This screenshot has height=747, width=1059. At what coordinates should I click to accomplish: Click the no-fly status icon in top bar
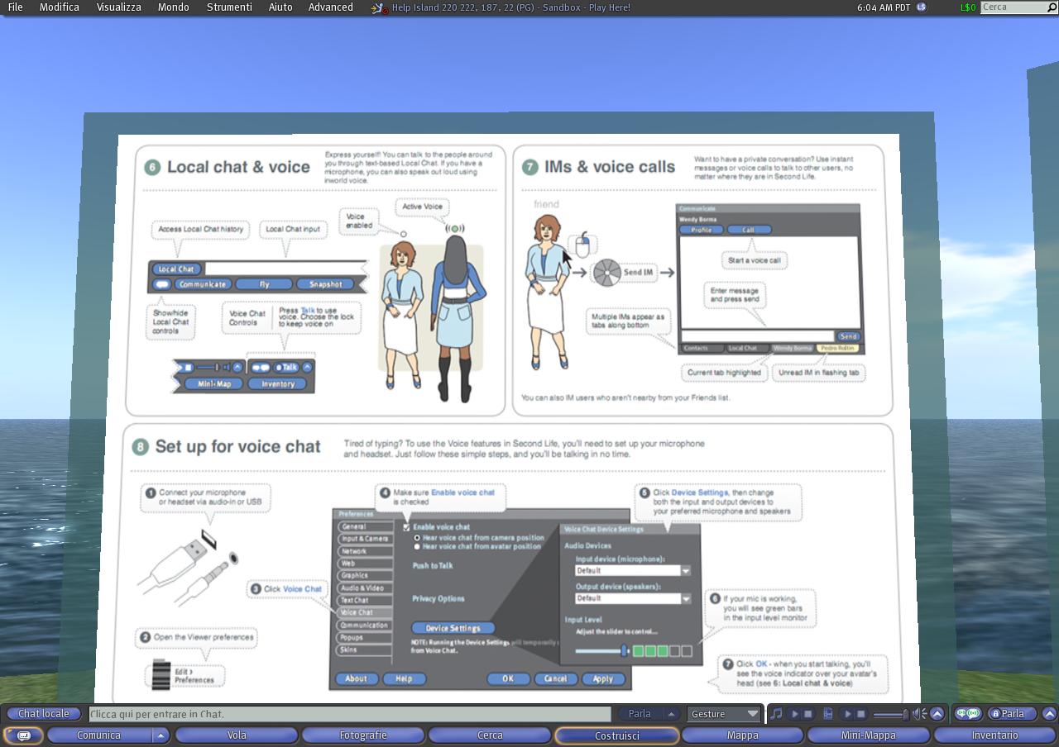coord(379,7)
